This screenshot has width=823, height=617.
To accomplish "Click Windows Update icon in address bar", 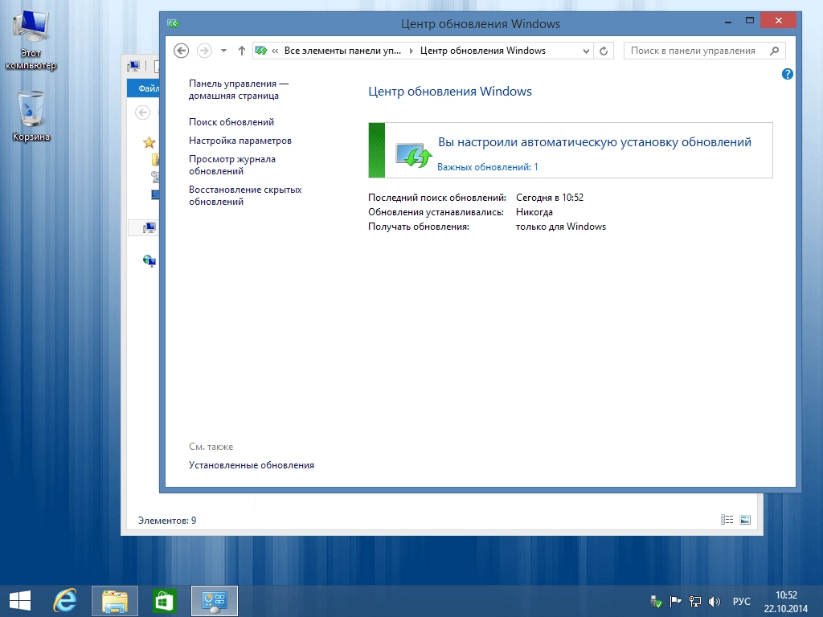I will [x=261, y=51].
